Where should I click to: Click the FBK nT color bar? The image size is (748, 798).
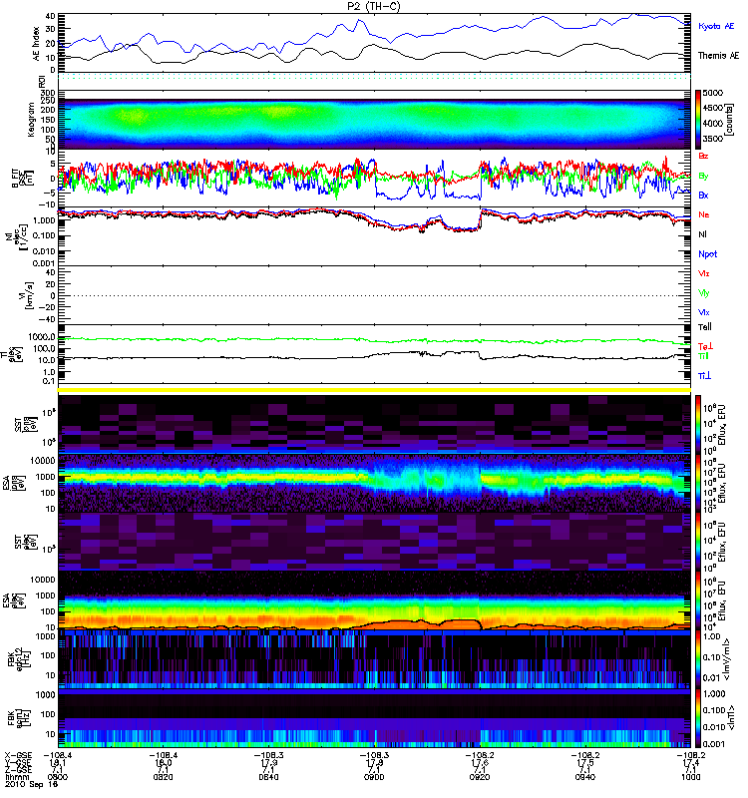(698, 718)
